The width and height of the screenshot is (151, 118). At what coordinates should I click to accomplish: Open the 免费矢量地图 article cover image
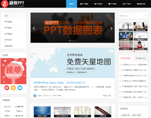point(72,63)
